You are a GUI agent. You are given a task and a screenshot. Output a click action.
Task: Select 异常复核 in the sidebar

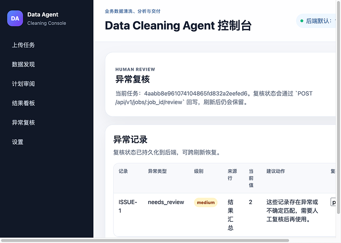tap(23, 122)
